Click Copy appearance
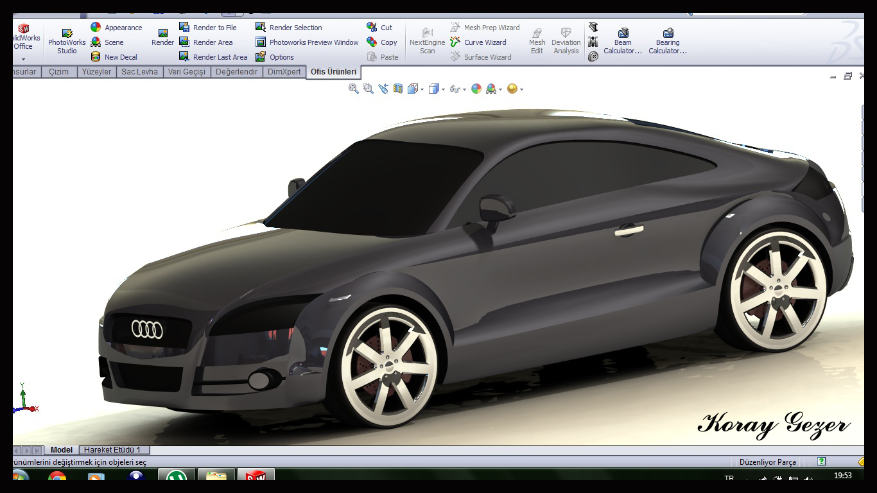This screenshot has height=493, width=877. point(382,42)
